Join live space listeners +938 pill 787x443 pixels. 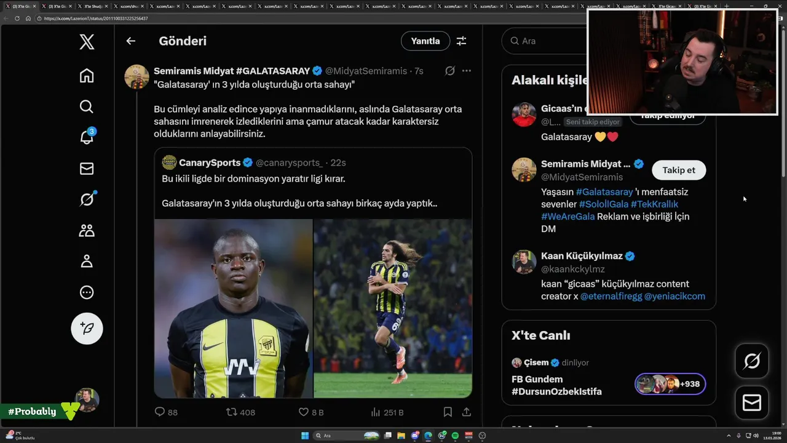[x=670, y=384]
